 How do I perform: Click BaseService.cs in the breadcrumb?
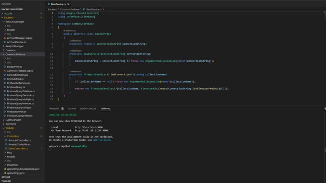[94, 10]
